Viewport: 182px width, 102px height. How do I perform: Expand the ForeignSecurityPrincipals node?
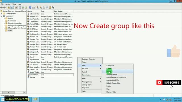click(4, 26)
